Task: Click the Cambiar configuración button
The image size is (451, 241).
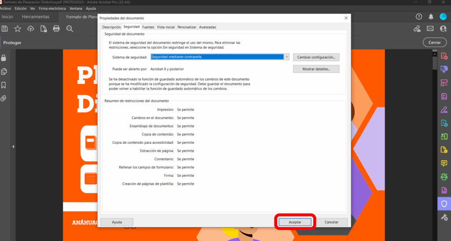Action: (316, 57)
